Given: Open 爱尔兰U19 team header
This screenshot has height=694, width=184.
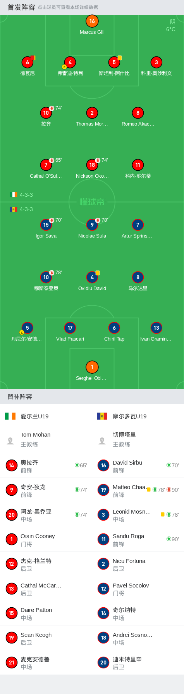Looking at the screenshot, I should tap(27, 416).
